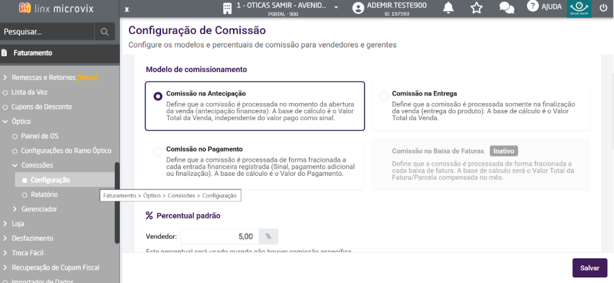Click the Oticas Samir logo

click(x=579, y=9)
